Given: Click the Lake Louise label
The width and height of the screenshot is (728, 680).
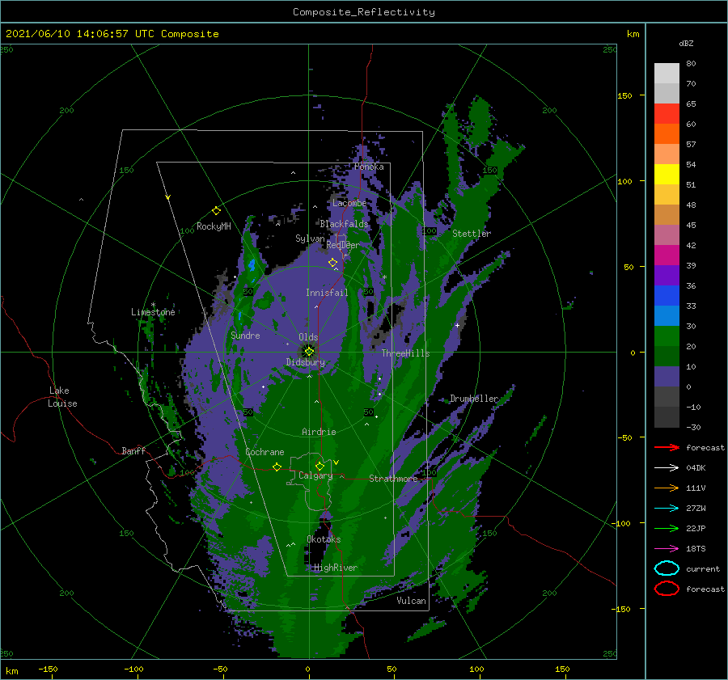Looking at the screenshot, I should pyautogui.click(x=62, y=397).
